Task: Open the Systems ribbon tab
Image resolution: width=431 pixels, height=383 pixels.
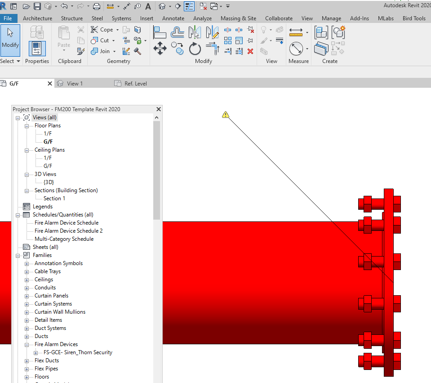Action: [121, 18]
